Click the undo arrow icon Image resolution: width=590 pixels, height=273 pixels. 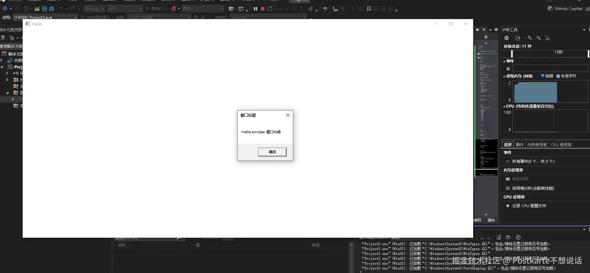click(61, 9)
